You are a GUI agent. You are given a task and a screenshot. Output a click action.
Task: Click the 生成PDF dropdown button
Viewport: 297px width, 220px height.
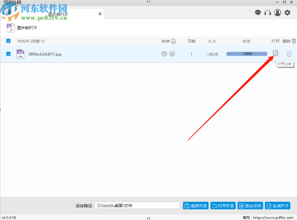(277, 205)
